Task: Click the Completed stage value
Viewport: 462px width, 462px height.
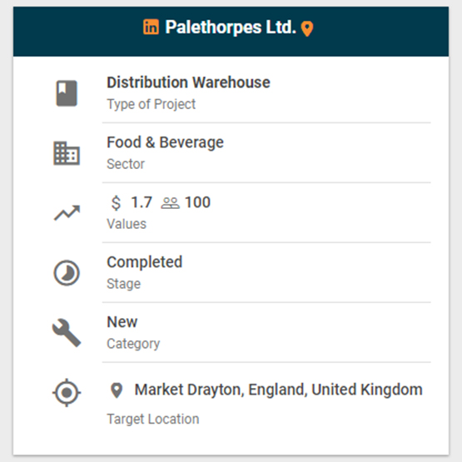Action: coord(145,262)
